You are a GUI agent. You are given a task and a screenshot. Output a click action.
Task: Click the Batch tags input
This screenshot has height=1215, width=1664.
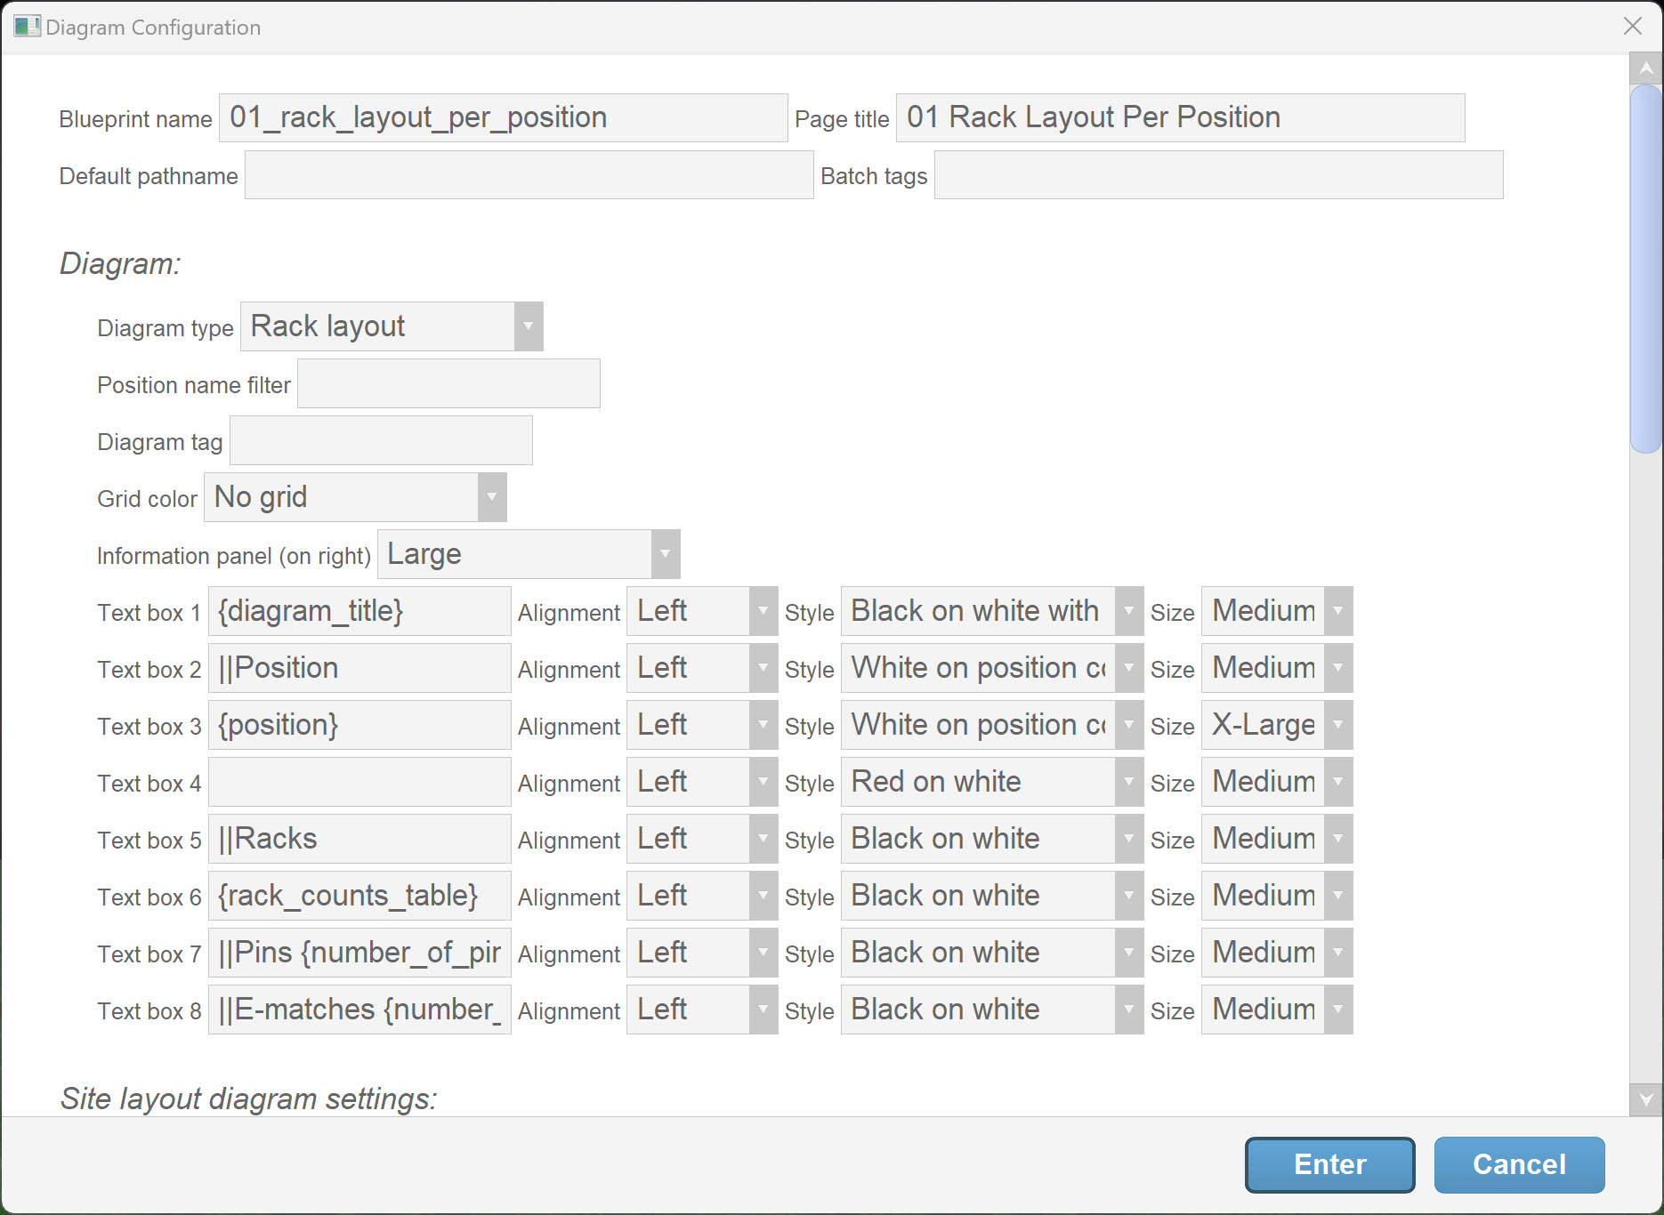click(1218, 175)
